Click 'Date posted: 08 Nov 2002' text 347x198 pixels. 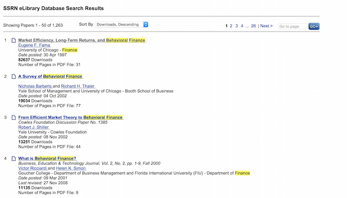(x=43, y=137)
